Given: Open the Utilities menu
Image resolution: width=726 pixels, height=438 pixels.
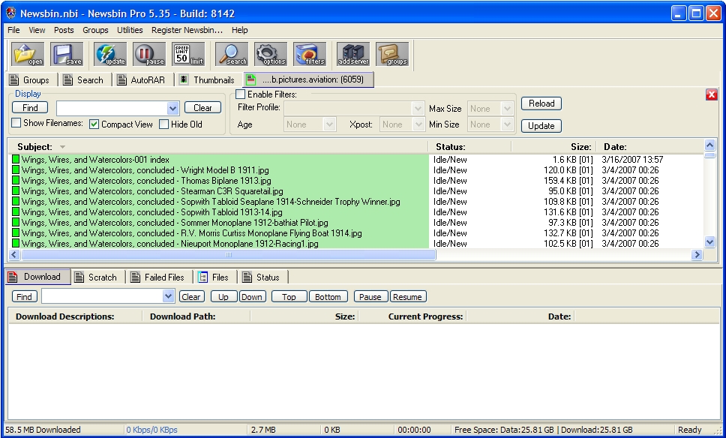Looking at the screenshot, I should [130, 30].
